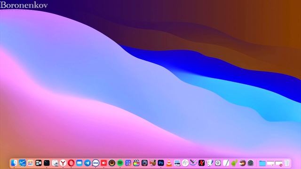Image resolution: width=301 pixels, height=169 pixels.
Task: Launch Final Cut Pro clapperboard icon
Action: 136,163
